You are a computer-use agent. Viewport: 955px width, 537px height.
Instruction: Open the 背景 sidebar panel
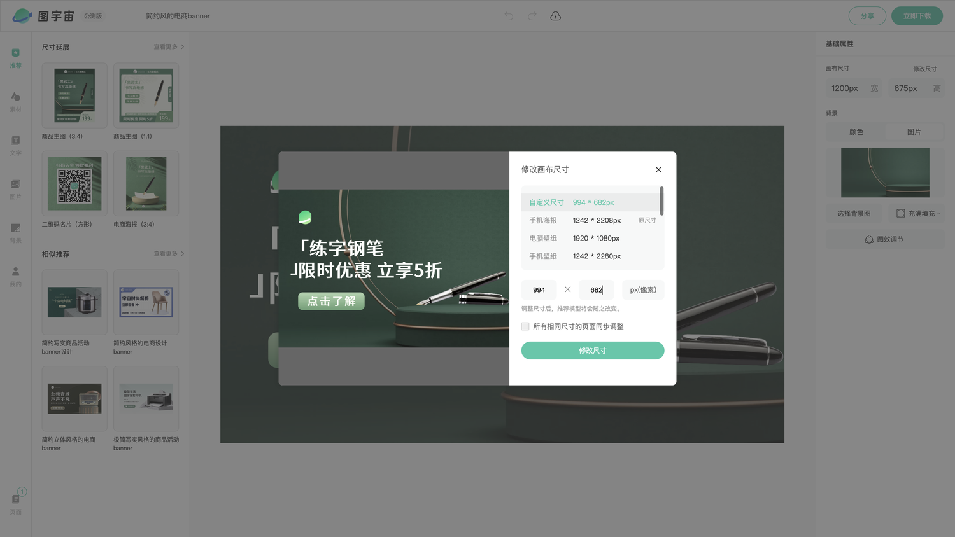(x=15, y=234)
